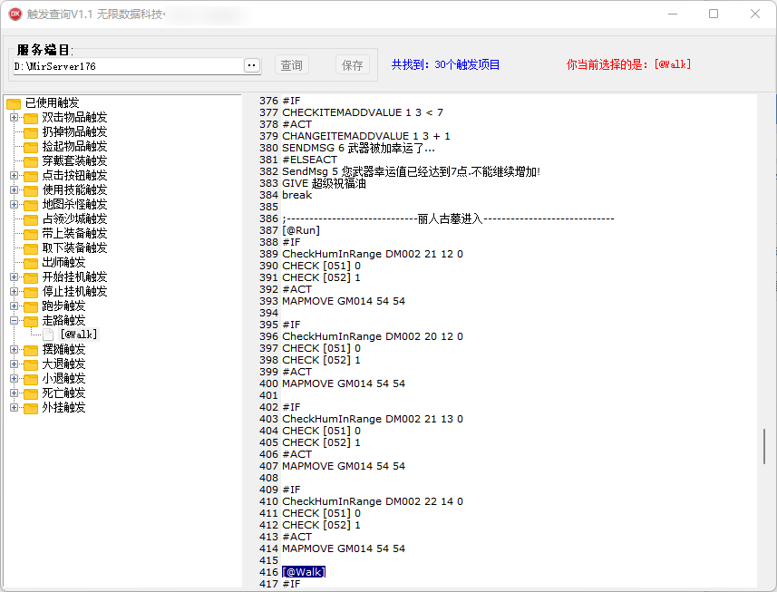Minimize the 触发查询 window
The height and width of the screenshot is (592, 777).
[673, 14]
